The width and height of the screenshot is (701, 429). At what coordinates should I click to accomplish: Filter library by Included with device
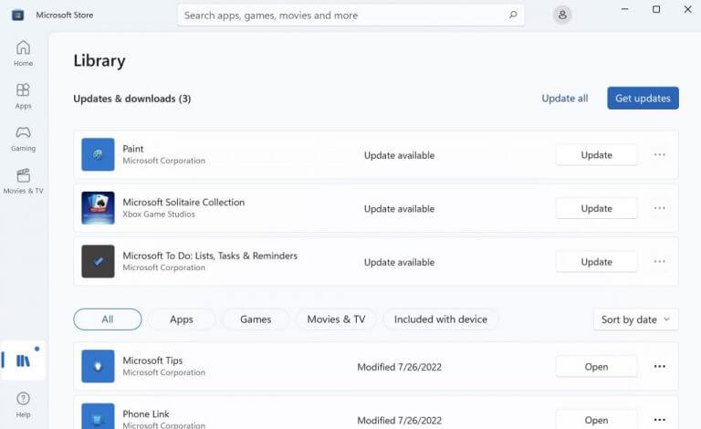click(x=440, y=319)
